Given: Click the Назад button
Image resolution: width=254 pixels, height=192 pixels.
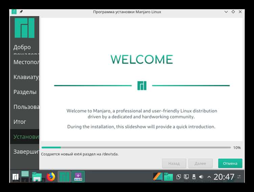Looking at the screenshot, I should coord(174,163).
